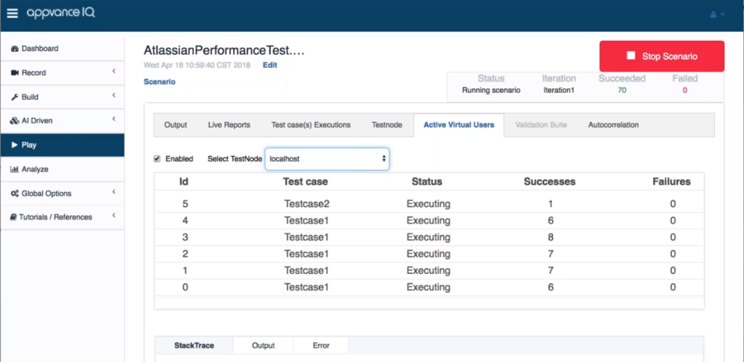Click the Play triangle icon in sidebar
The height and width of the screenshot is (362, 744).
tap(14, 145)
